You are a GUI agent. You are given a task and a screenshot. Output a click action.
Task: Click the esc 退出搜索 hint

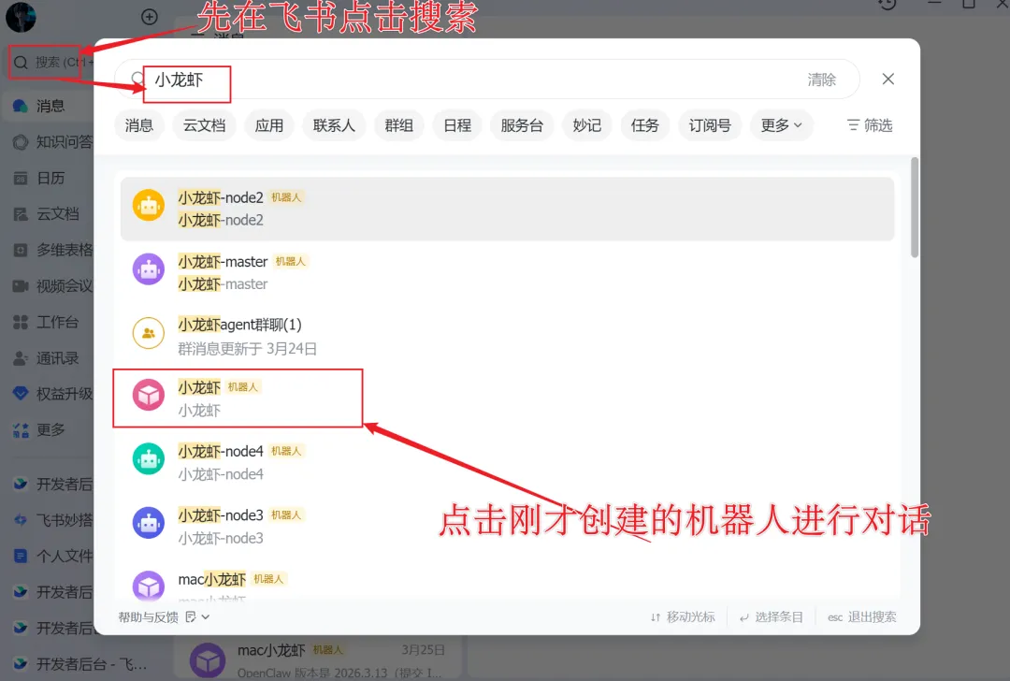point(862,617)
